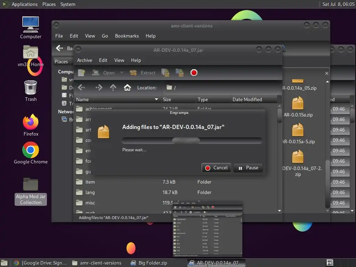Viewport: 356px width, 267px height.
Task: Sort by the Size column header
Action: 178,99
